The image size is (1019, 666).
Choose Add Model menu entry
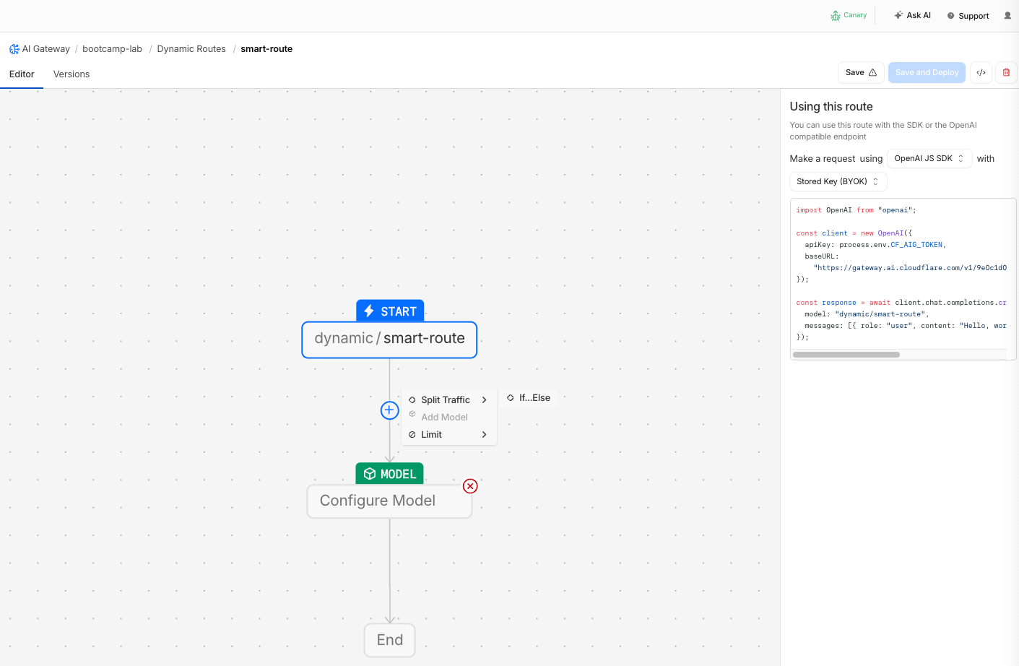coord(448,417)
